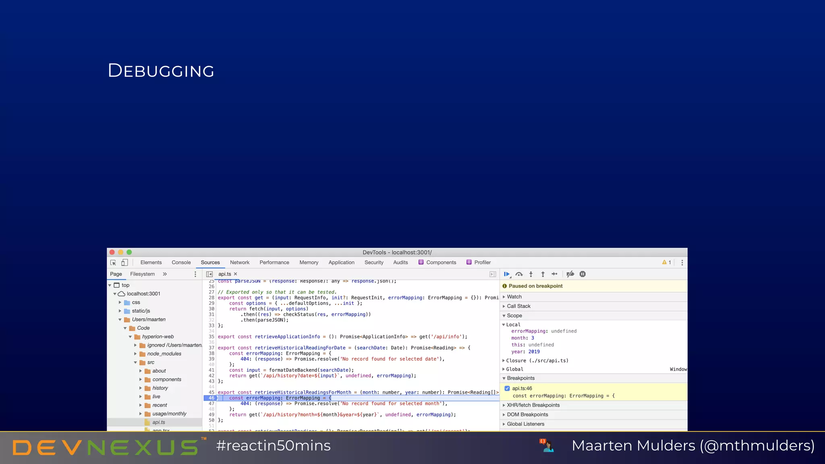Viewport: 825px width, 464px height.
Task: Click 'month: 3' scope variable
Action: pyautogui.click(x=522, y=338)
